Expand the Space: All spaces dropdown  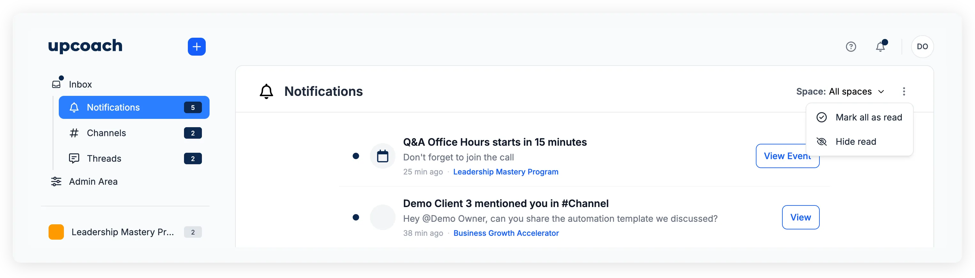tap(840, 92)
